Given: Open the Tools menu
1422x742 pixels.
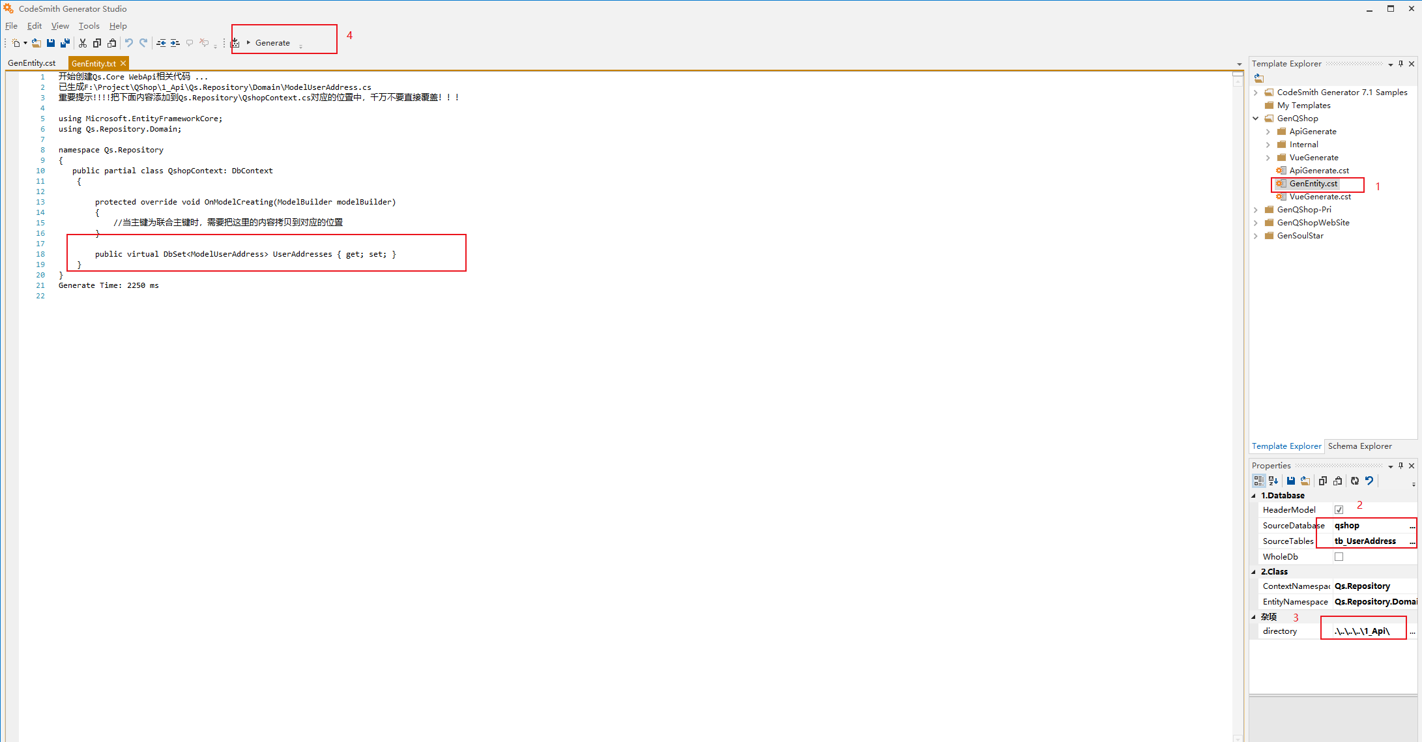Looking at the screenshot, I should (89, 26).
